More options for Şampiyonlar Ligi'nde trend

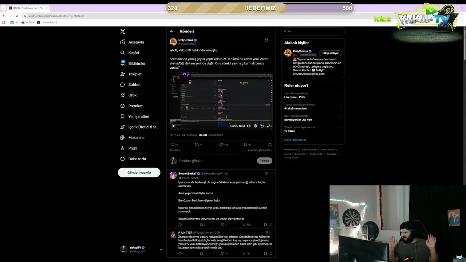[340, 116]
